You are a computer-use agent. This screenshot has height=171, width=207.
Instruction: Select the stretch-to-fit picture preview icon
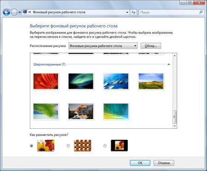pyautogui.click(x=46, y=145)
